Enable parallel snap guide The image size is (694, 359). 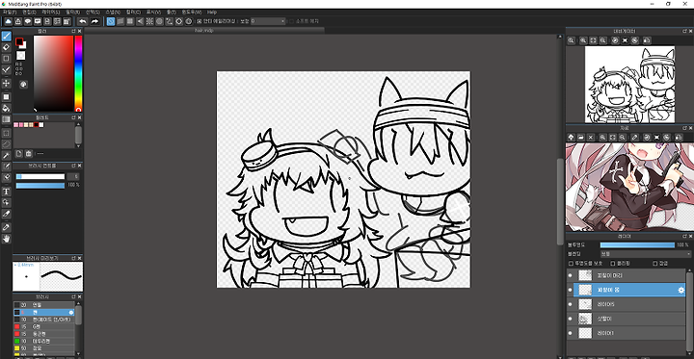[x=120, y=21]
